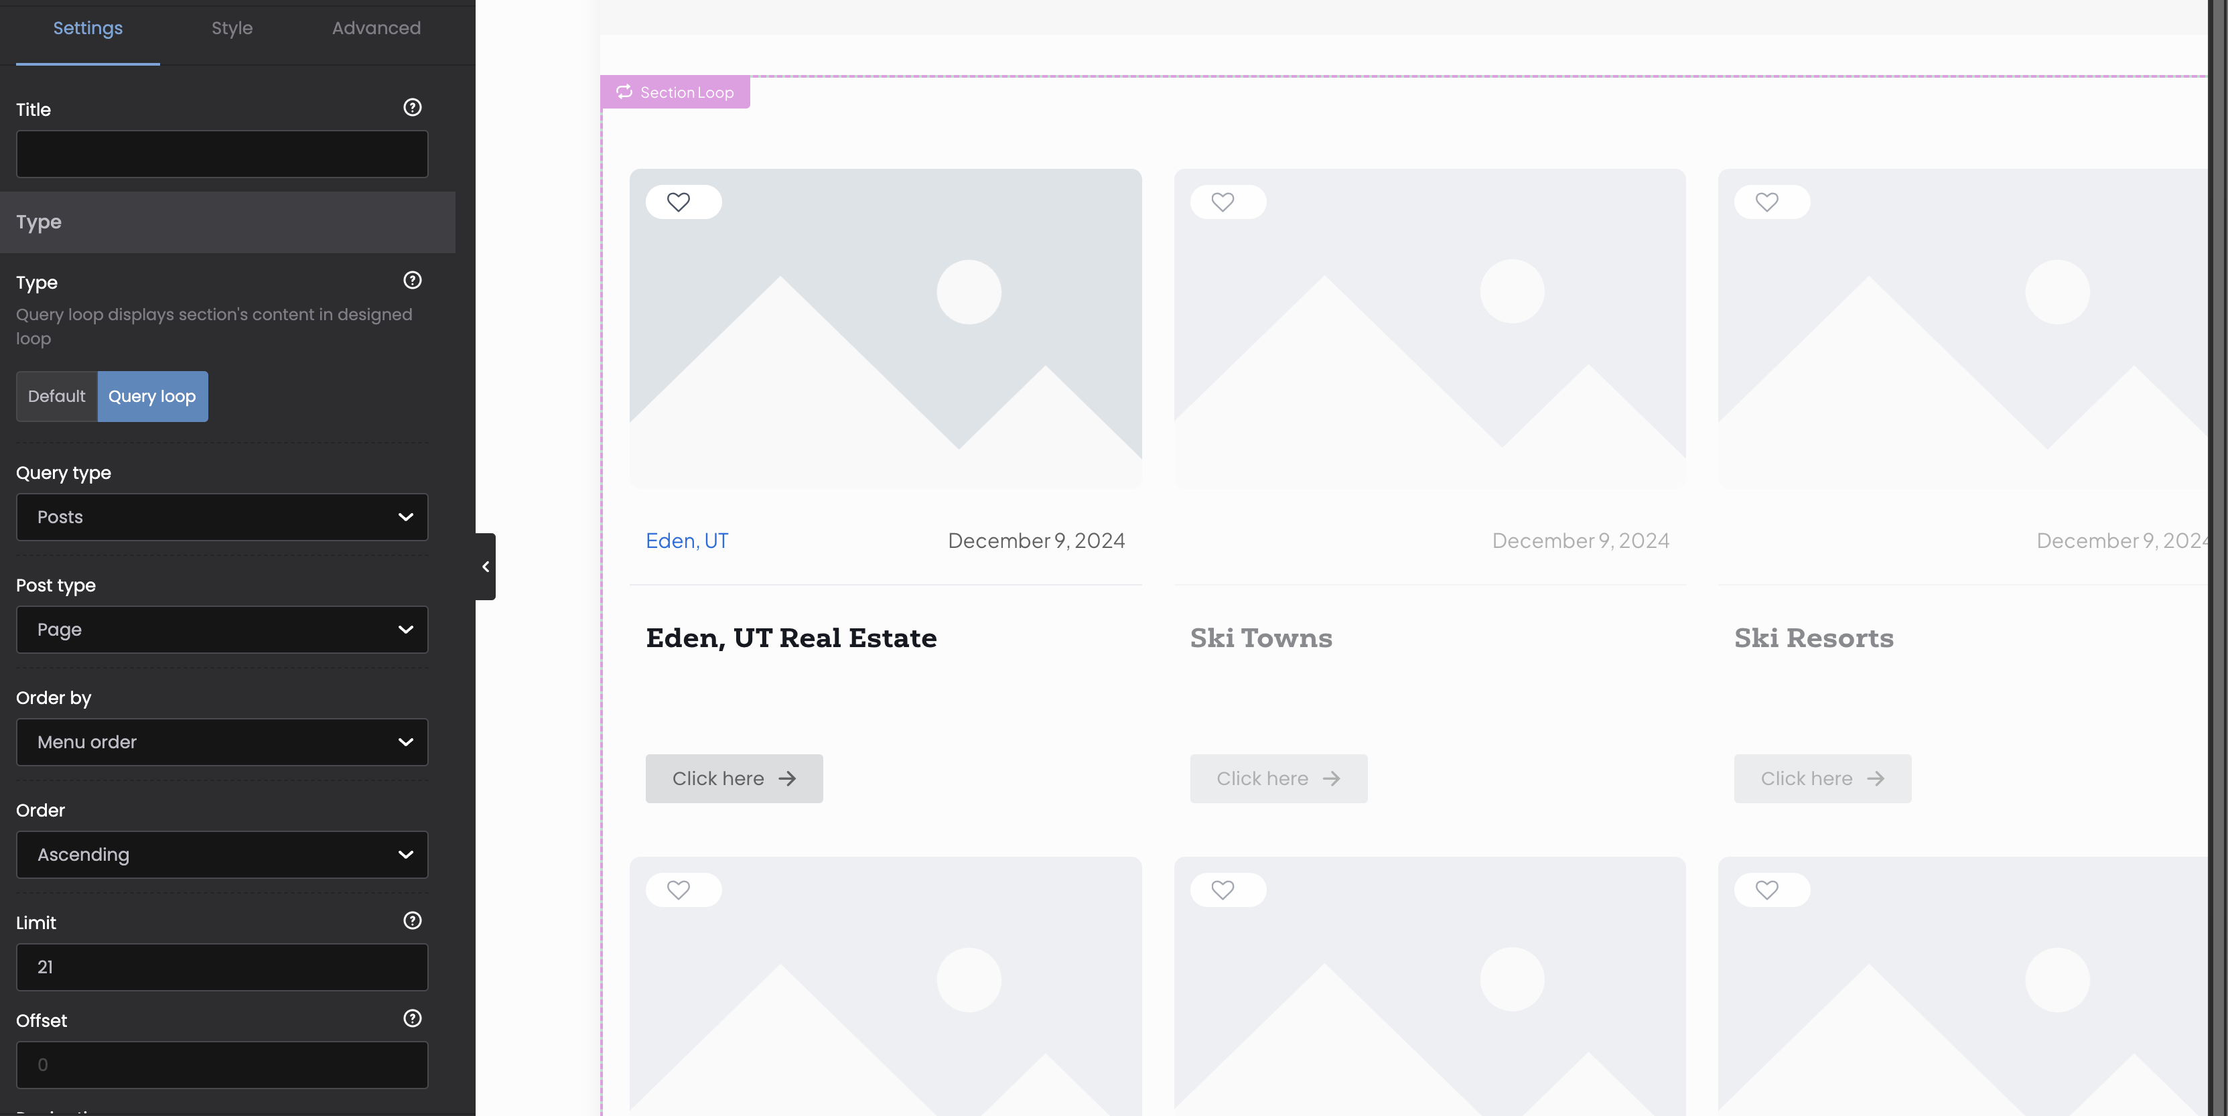Click the 'Click here' button under Eden, UT
The width and height of the screenshot is (2228, 1116).
click(x=734, y=778)
